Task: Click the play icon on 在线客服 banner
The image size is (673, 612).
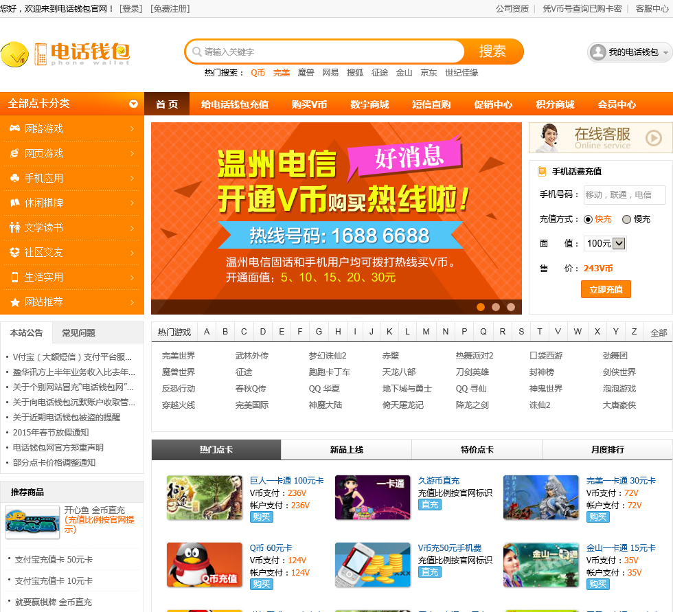Action: click(x=654, y=138)
